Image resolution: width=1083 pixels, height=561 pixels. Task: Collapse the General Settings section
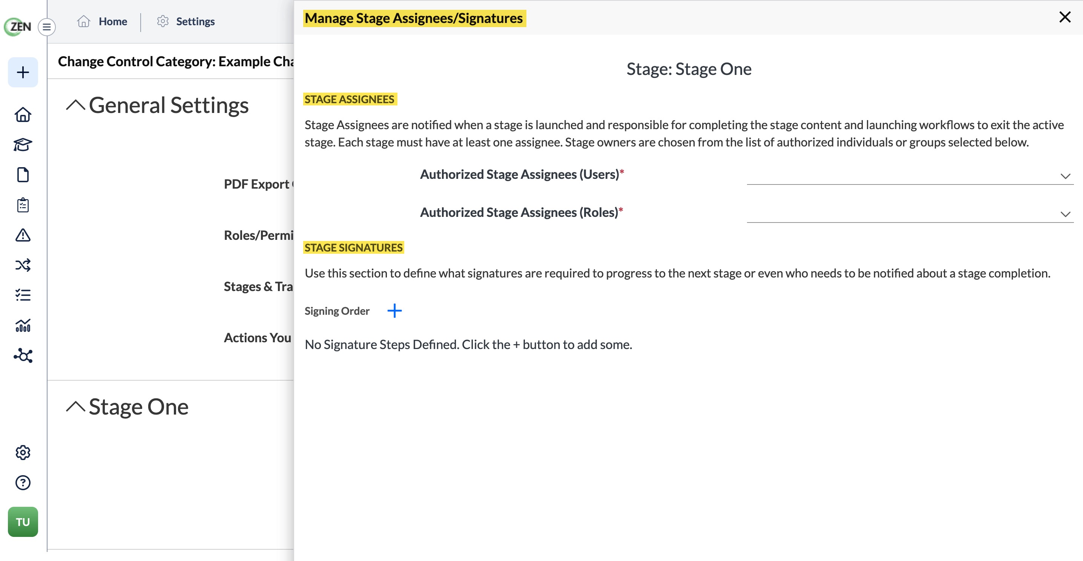point(76,105)
